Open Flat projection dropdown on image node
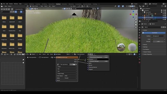Screen dimensions: 167x94 pyautogui.click(x=67, y=69)
